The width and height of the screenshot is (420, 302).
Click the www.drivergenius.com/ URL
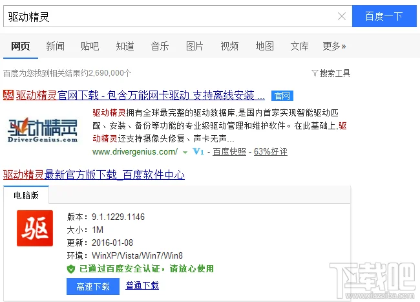[135, 152]
